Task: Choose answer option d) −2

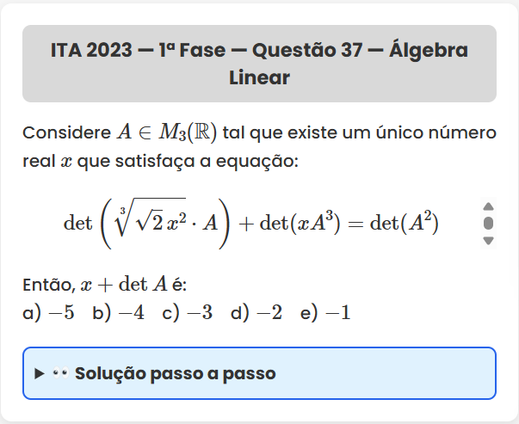Action: click(x=256, y=313)
